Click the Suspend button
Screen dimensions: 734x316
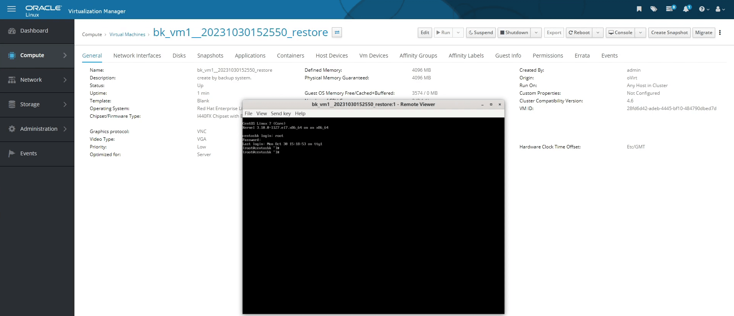point(481,33)
